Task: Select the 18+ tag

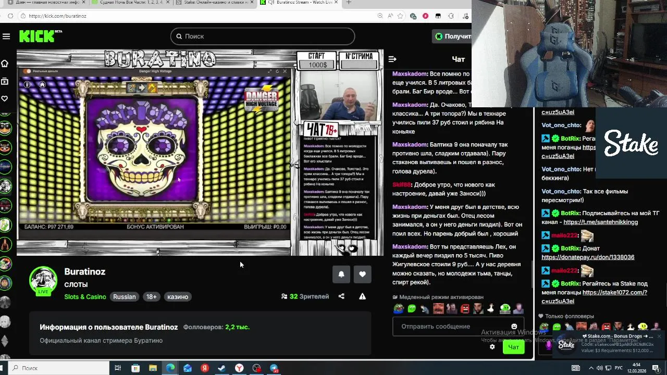Action: click(151, 297)
